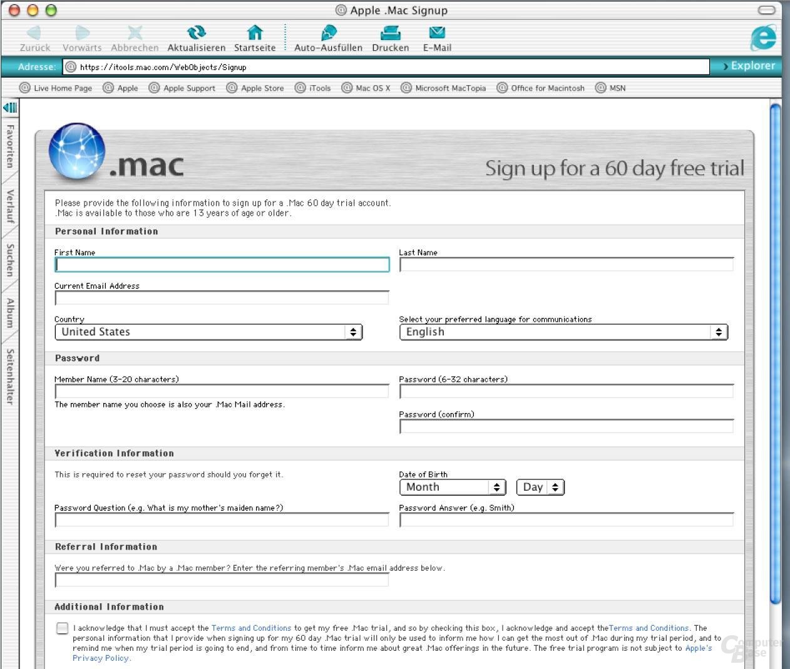The height and width of the screenshot is (669, 790).
Task: Open the Favoriten sidebar tab
Action: (x=10, y=146)
